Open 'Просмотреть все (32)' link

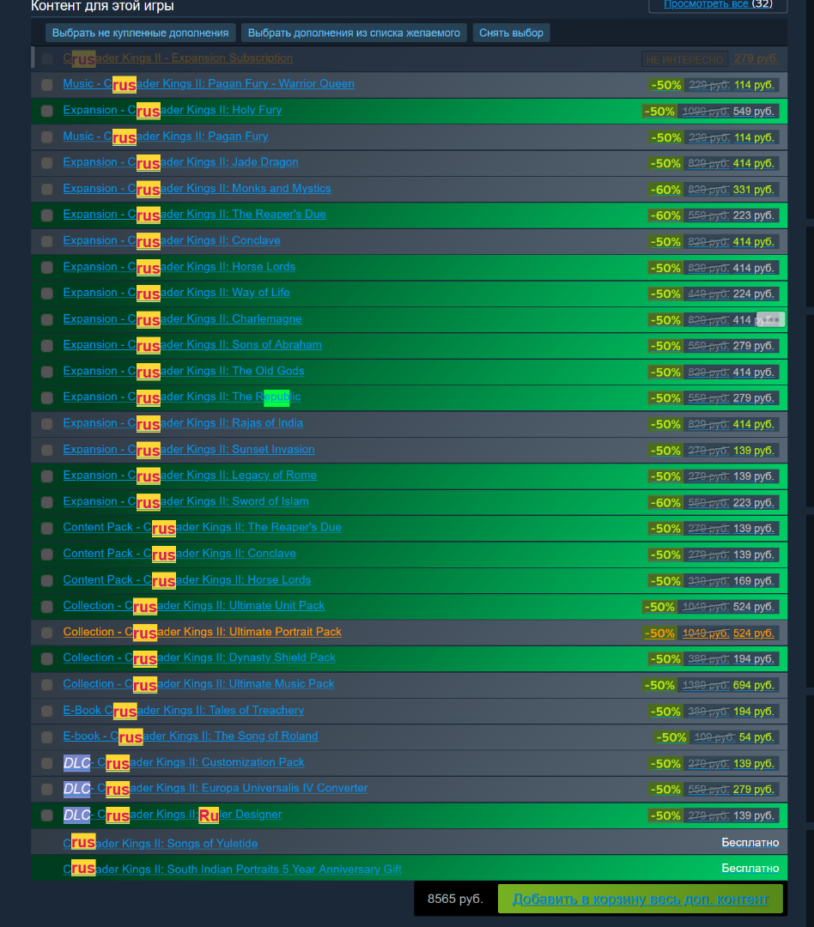coord(718,4)
